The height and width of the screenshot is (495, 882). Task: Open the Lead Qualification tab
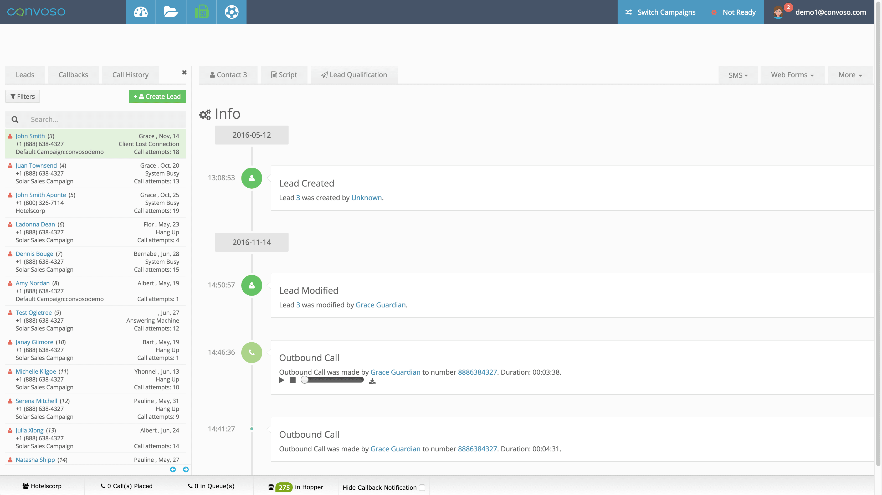click(x=354, y=75)
